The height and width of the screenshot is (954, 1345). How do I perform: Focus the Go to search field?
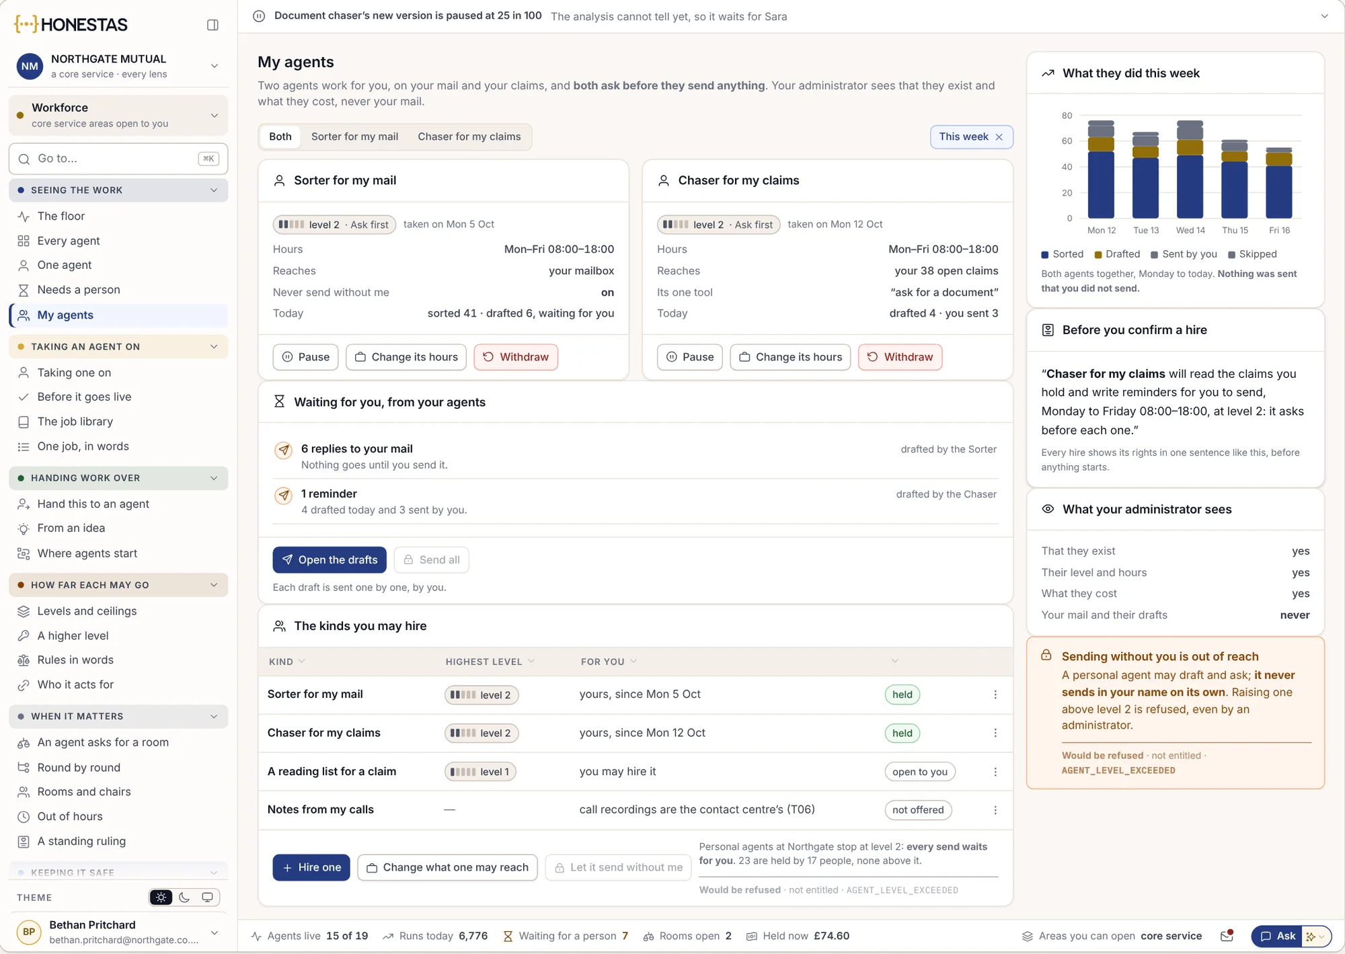point(118,159)
